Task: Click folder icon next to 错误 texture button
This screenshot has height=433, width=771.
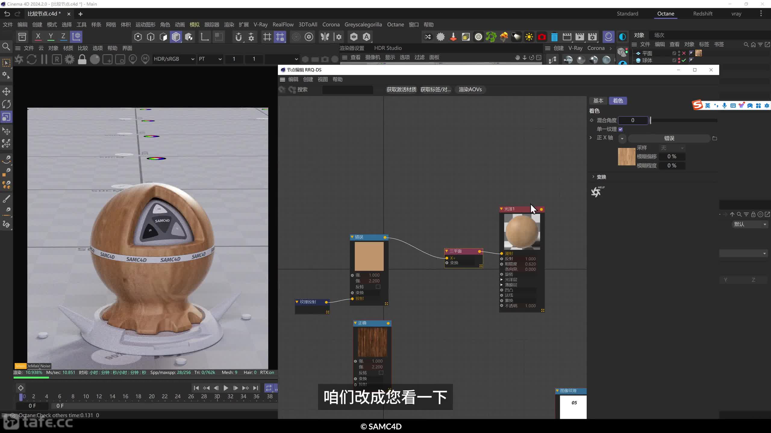Action: click(714, 138)
